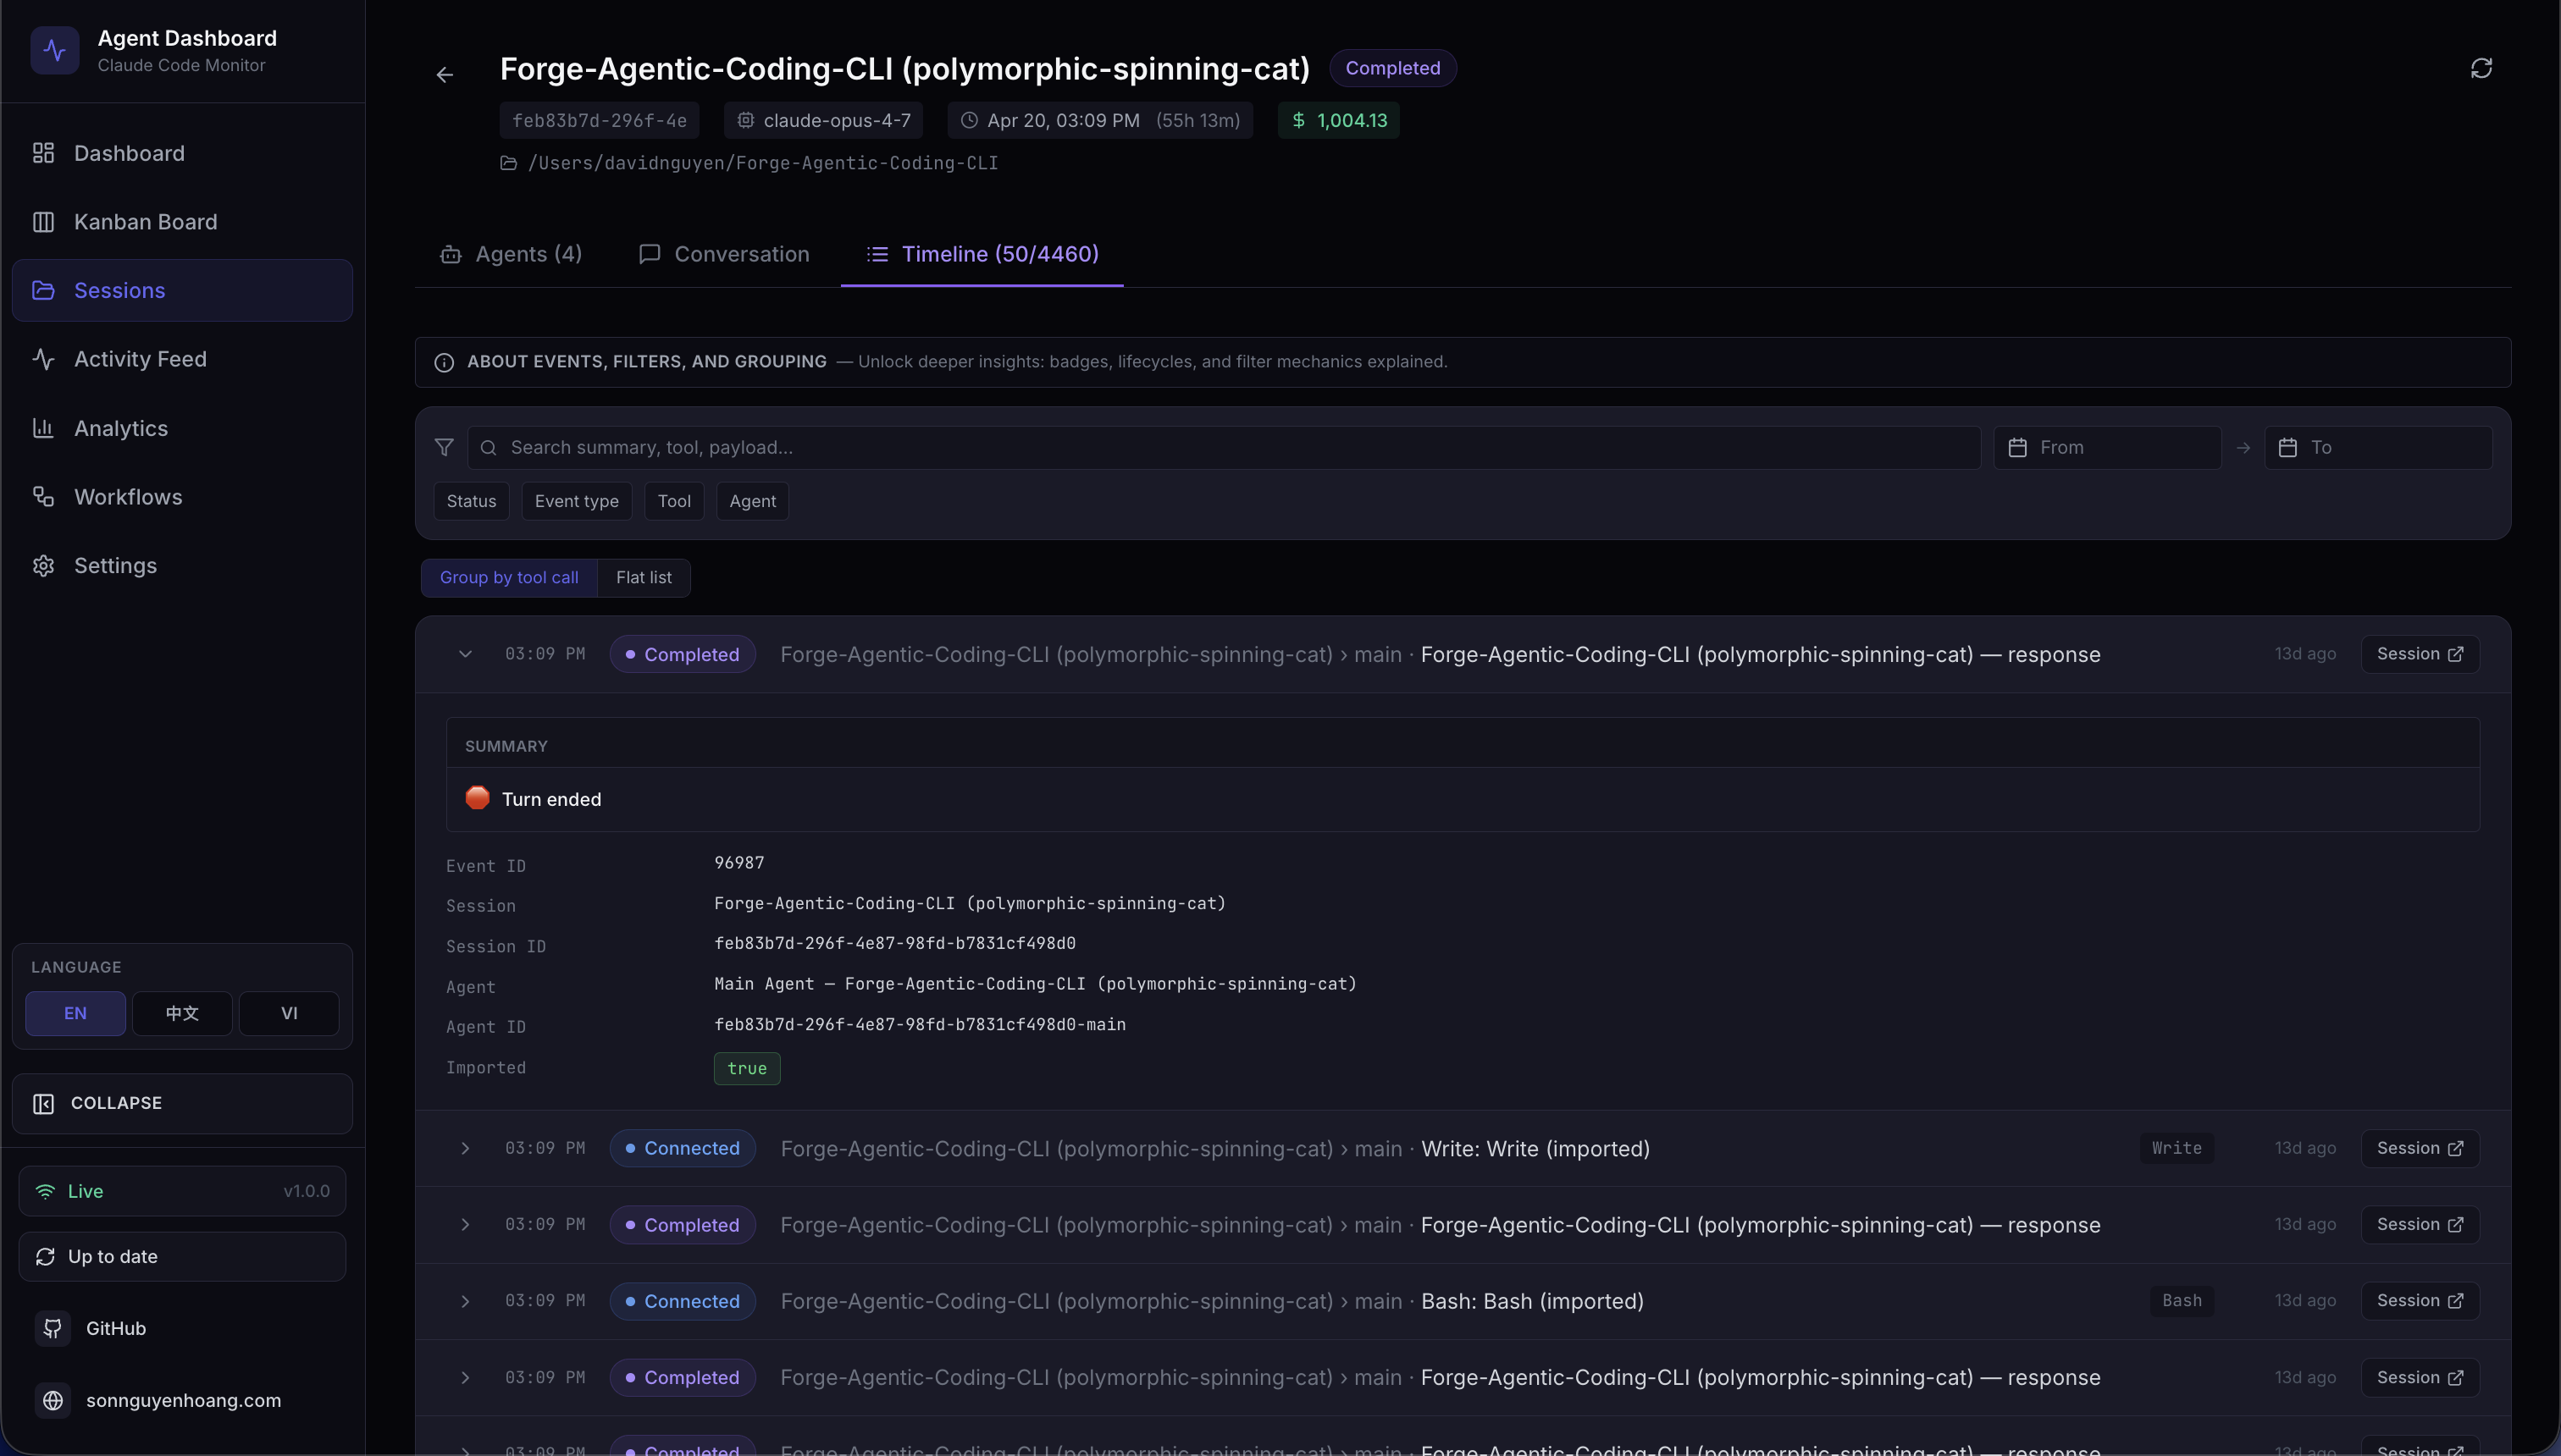Click the COLLAPSE sidebar button
2561x1456 pixels.
click(182, 1103)
